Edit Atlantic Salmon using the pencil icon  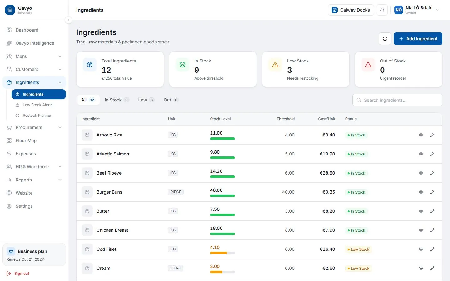click(432, 154)
